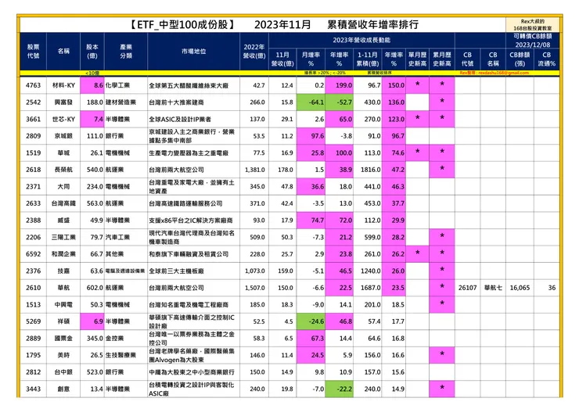Select the 全球前三大主機板廠 cell
This screenshot has width=579, height=409.
tap(193, 271)
